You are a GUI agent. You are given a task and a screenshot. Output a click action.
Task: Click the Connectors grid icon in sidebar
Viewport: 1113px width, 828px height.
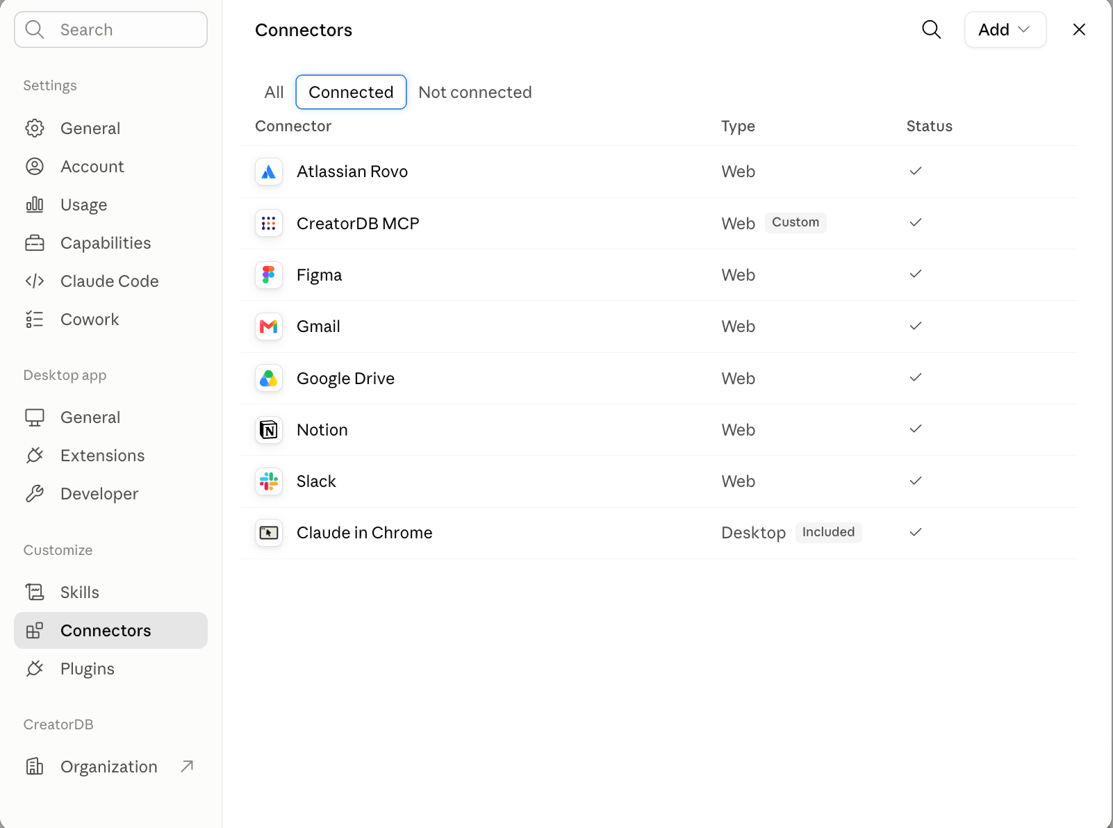pyautogui.click(x=35, y=630)
